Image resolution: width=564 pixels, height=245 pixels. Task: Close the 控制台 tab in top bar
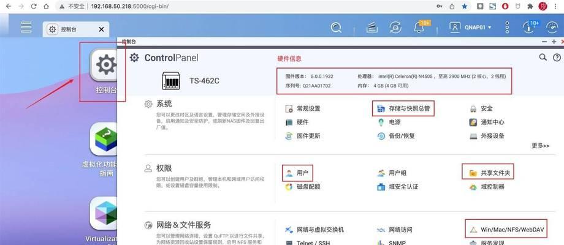click(x=101, y=29)
